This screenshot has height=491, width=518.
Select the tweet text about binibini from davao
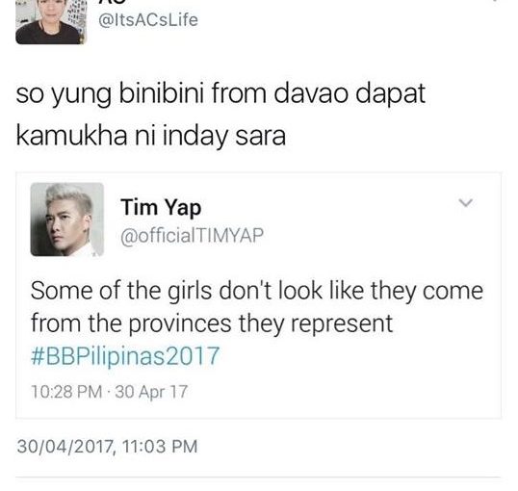220,115
